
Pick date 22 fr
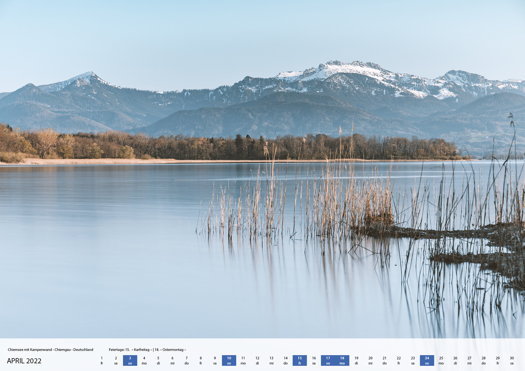coord(399,361)
